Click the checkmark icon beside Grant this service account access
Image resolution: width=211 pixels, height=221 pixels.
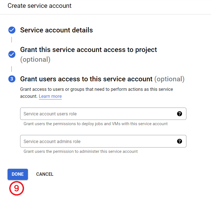(x=12, y=54)
